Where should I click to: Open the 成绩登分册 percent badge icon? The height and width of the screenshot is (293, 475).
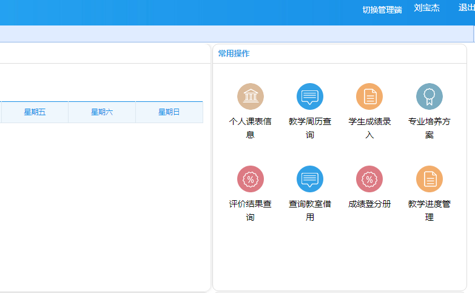[369, 179]
